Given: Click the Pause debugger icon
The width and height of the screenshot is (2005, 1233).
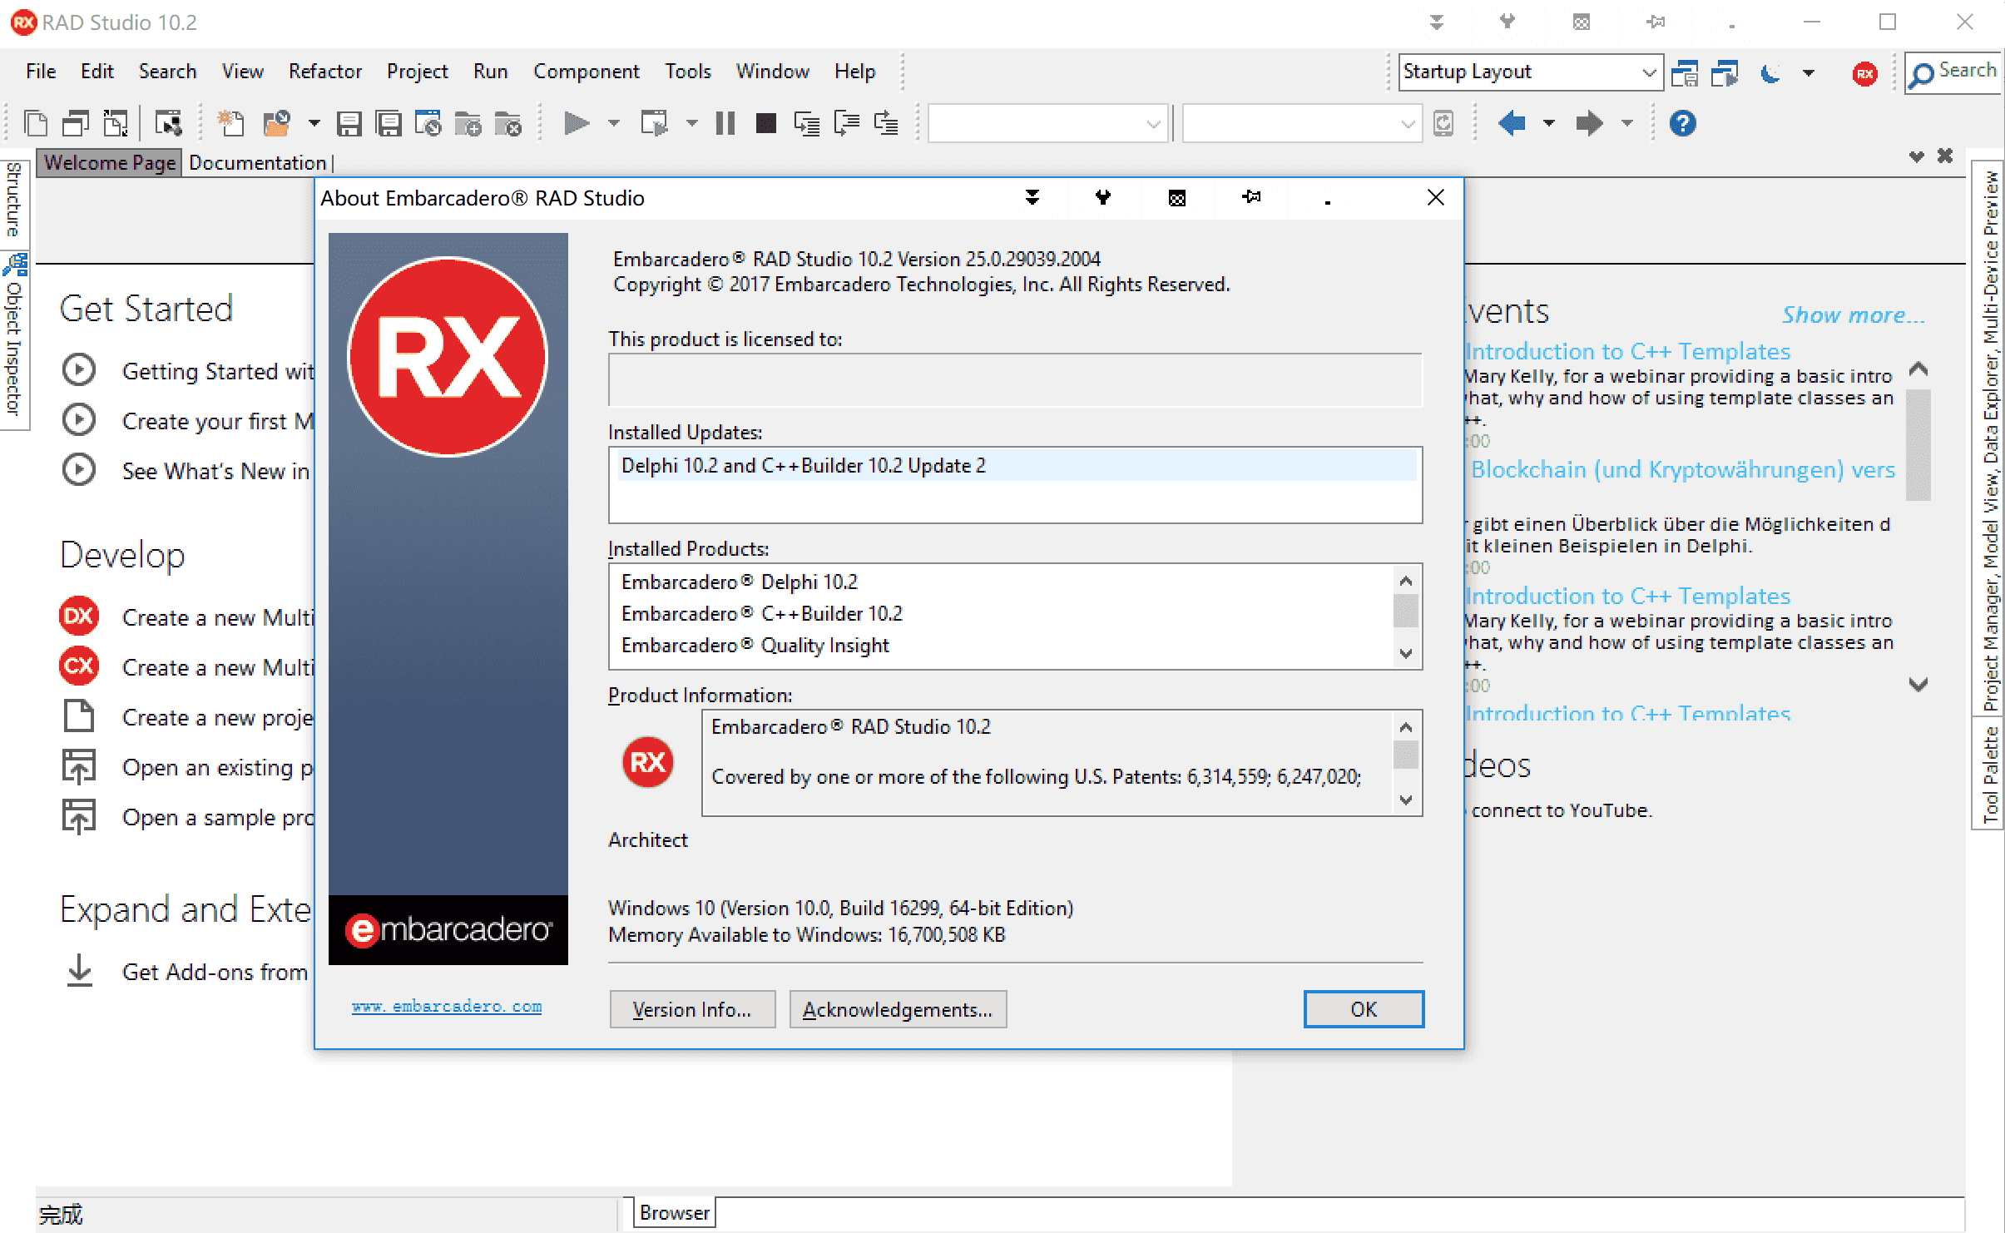Looking at the screenshot, I should (725, 123).
